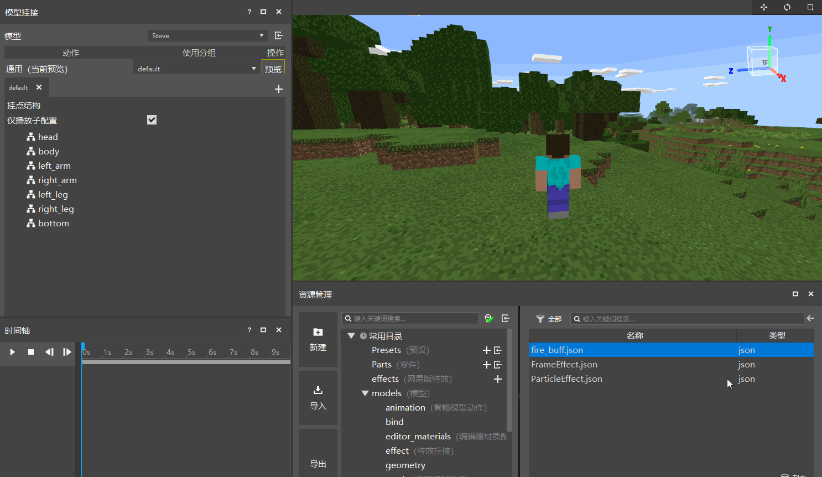The image size is (822, 477).
Task: Click the export icon on the Presets row
Action: pyautogui.click(x=498, y=350)
